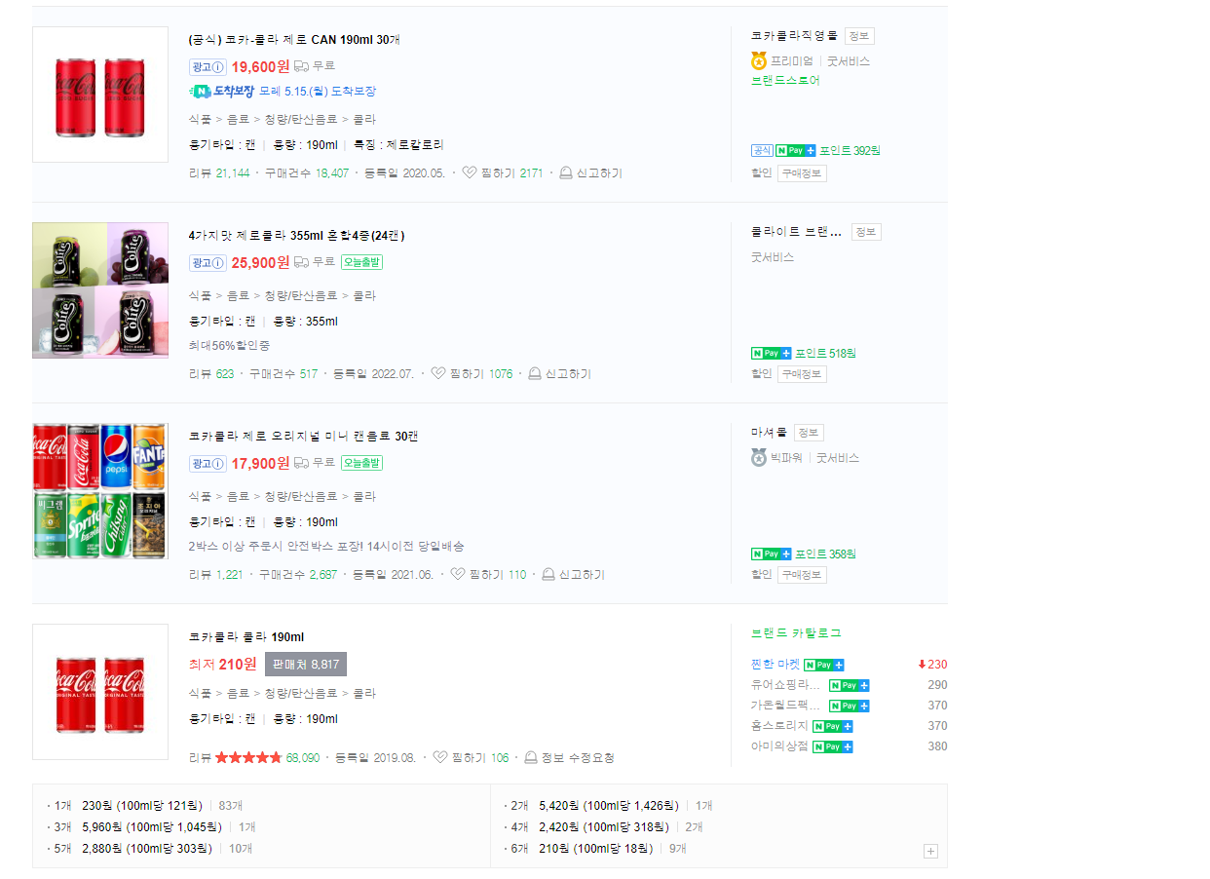Screen dimensions: 1210x879
Task: Click the 판매처 8,817 button
Action: (306, 665)
